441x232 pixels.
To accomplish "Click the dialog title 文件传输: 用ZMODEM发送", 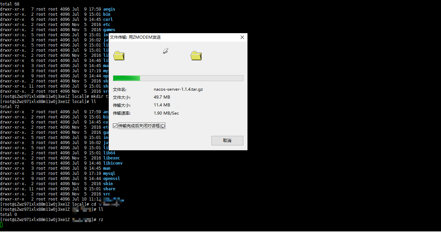I will click(135, 37).
